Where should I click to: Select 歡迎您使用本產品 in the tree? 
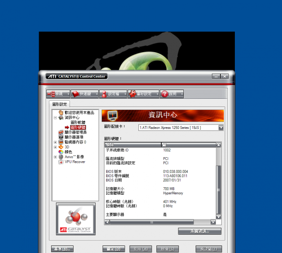(79, 113)
